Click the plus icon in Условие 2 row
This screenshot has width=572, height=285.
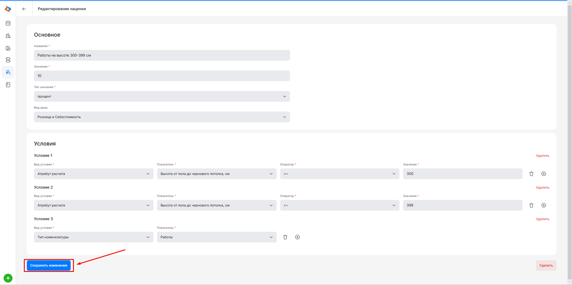pyautogui.click(x=543, y=205)
